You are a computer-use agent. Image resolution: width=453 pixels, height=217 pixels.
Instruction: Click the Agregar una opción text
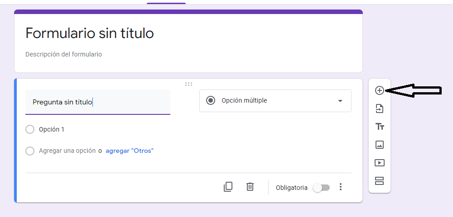pos(67,151)
